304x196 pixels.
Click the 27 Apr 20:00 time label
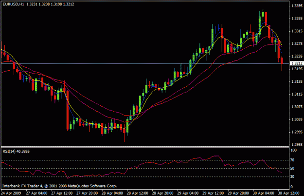87,193
